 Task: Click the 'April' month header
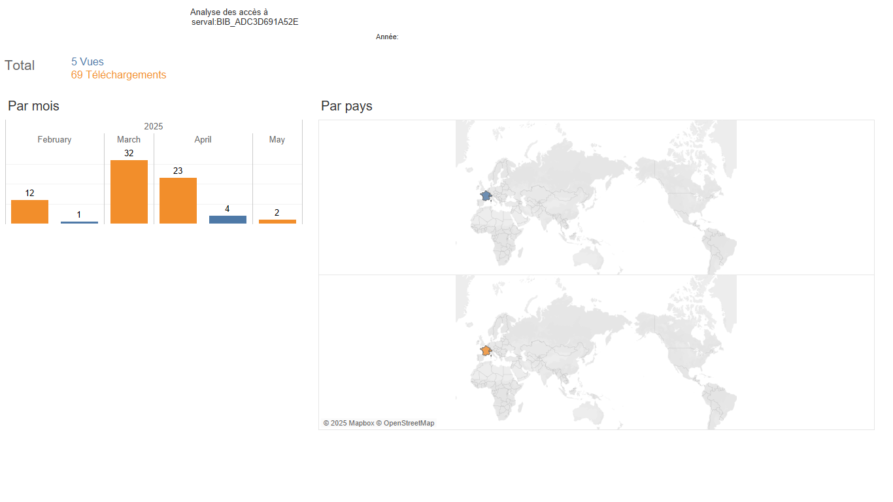click(203, 140)
